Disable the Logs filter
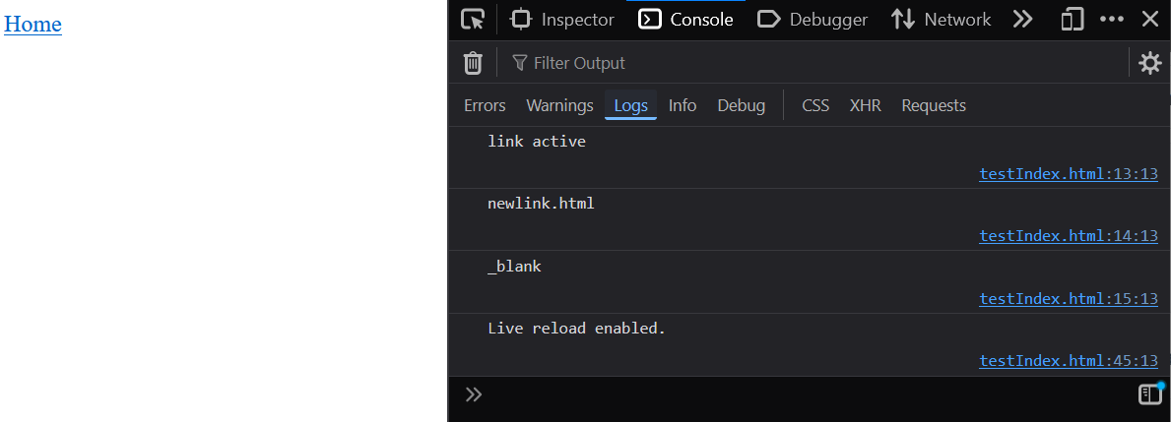 [630, 105]
